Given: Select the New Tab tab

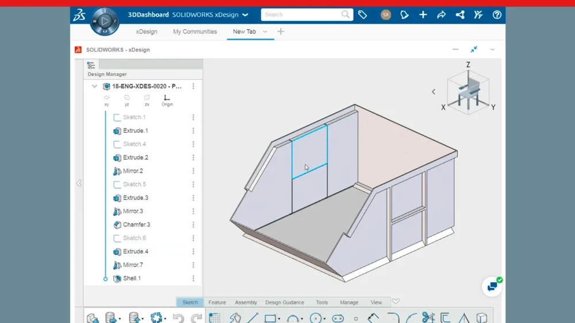Looking at the screenshot, I should pos(244,32).
